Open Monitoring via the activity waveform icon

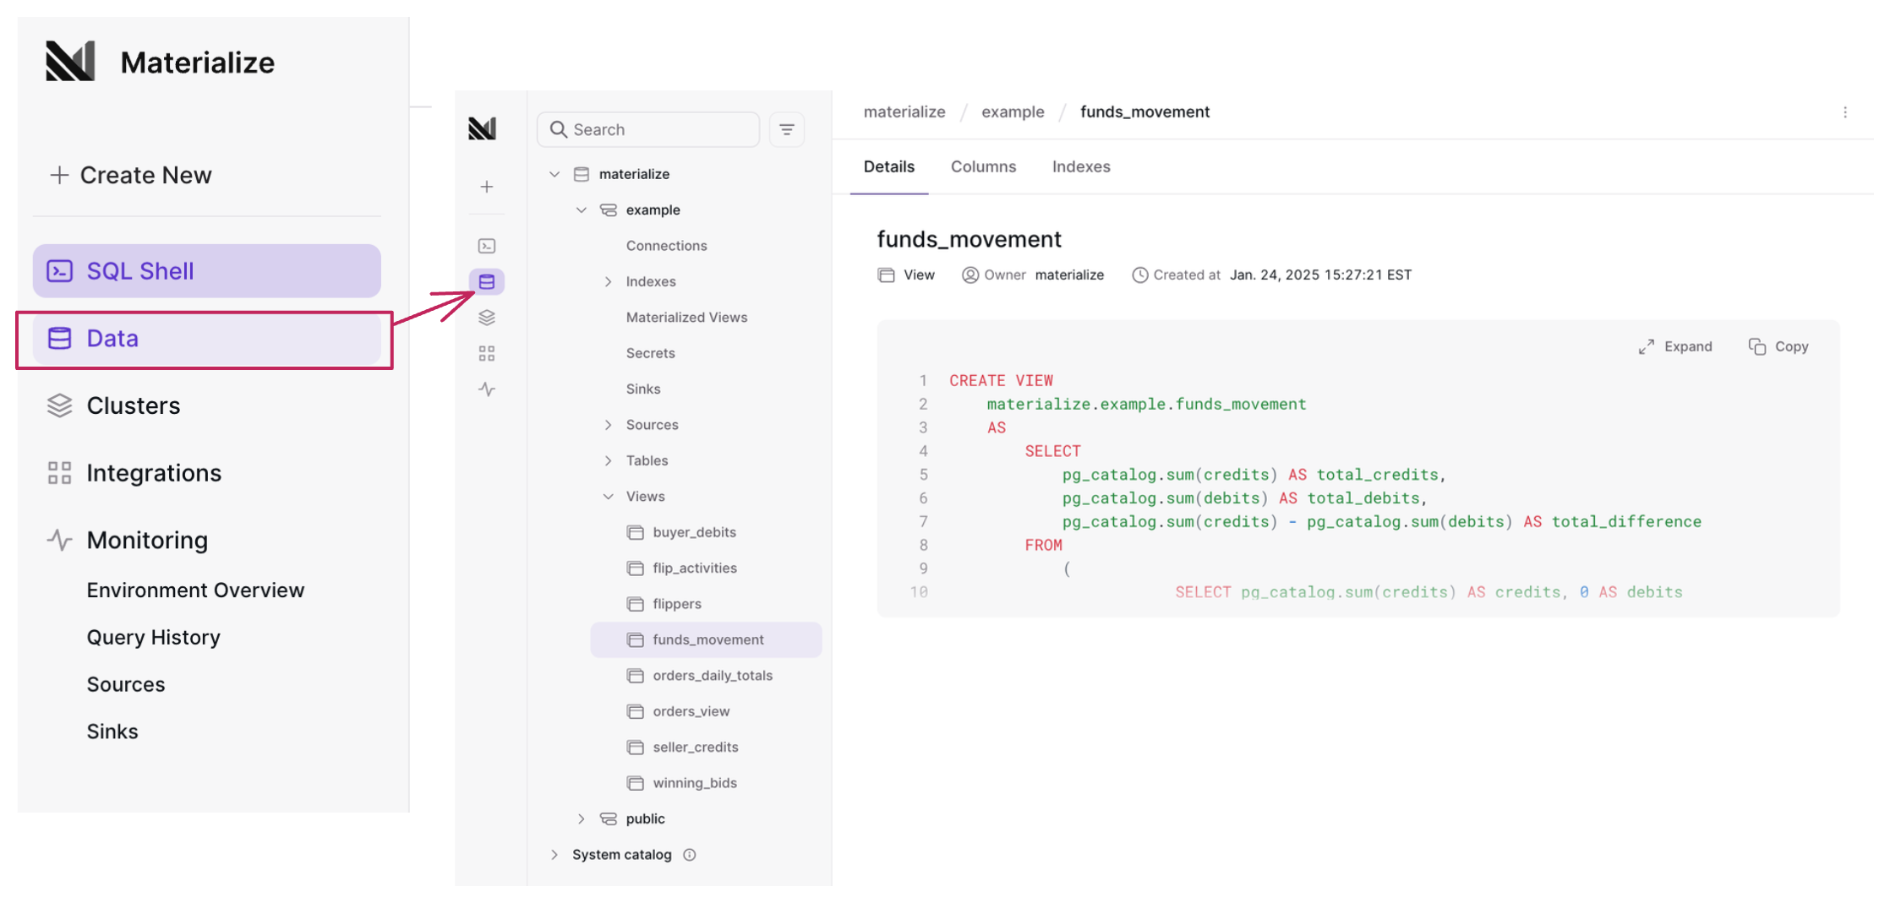[x=487, y=389]
